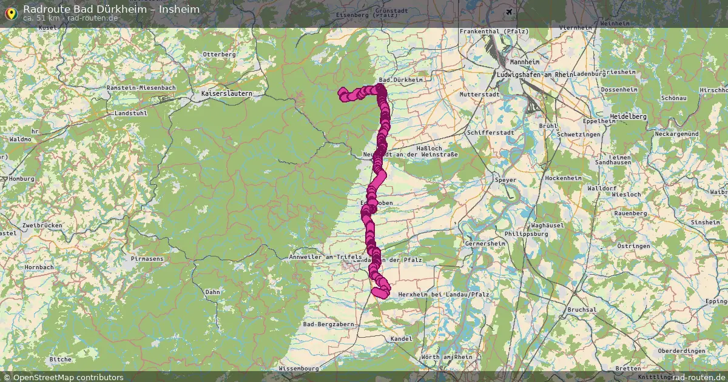Screen dimensions: 728x382
Task: Click Neustadt an der Weinstraße label
Action: click(x=410, y=155)
